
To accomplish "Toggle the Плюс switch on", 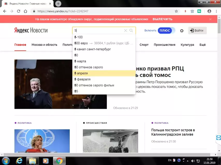I will (x=166, y=30).
